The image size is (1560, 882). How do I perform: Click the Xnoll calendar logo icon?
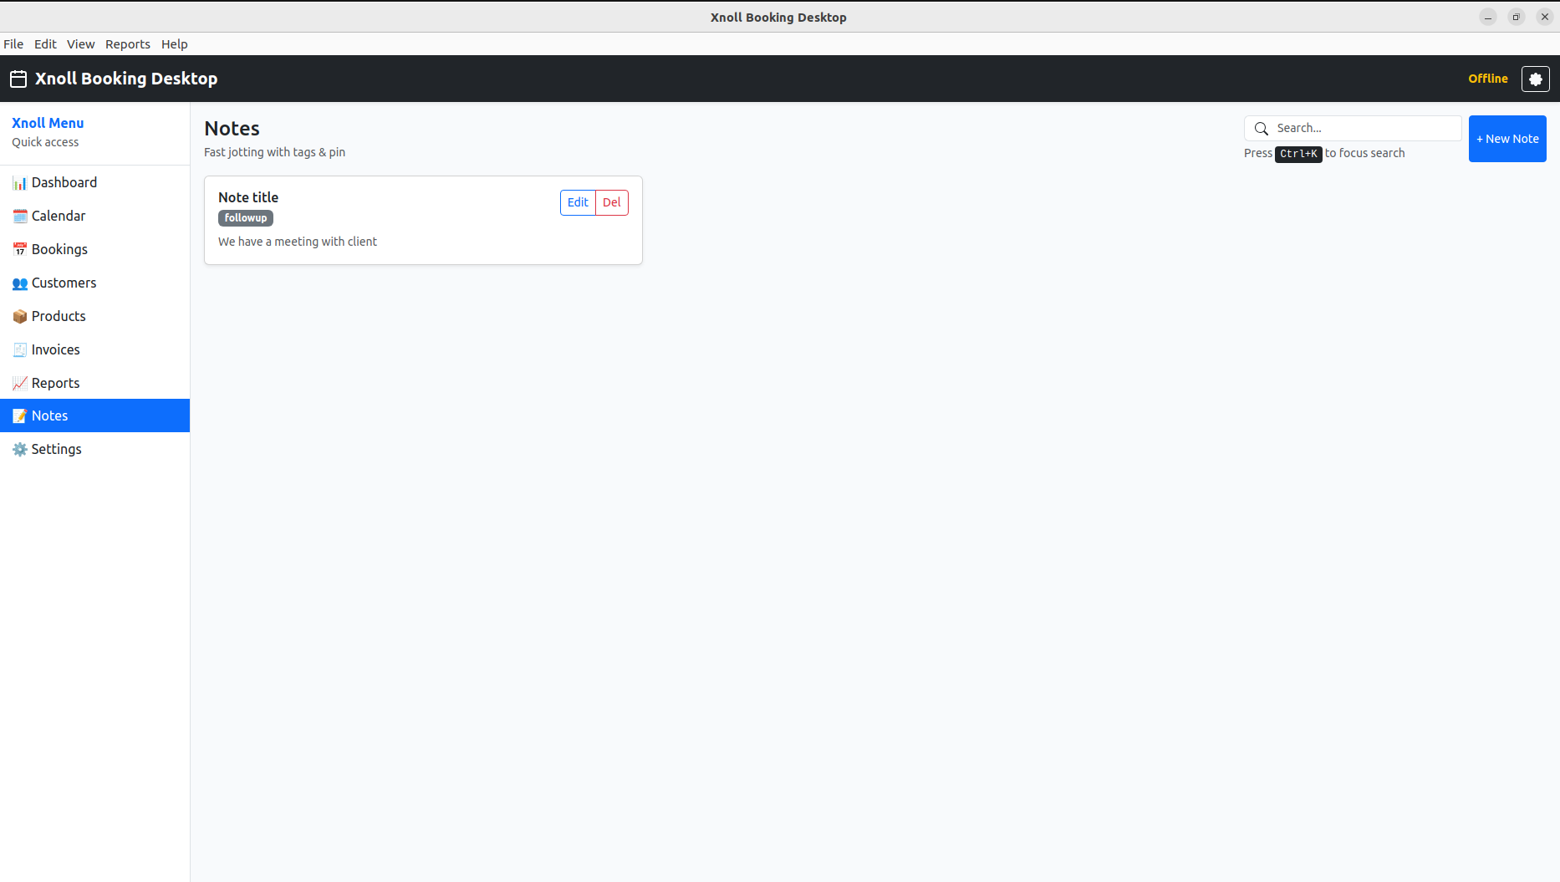(18, 79)
